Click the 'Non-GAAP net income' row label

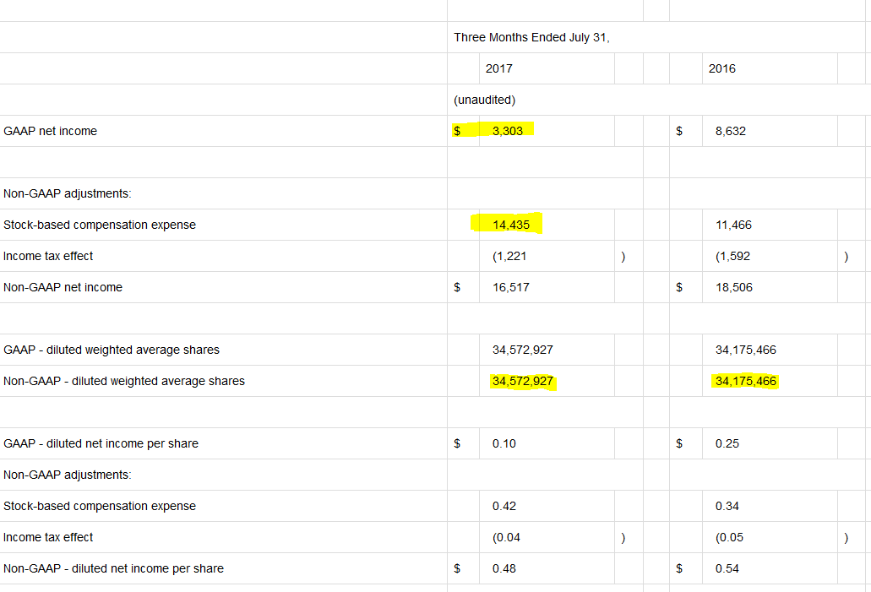pos(63,287)
